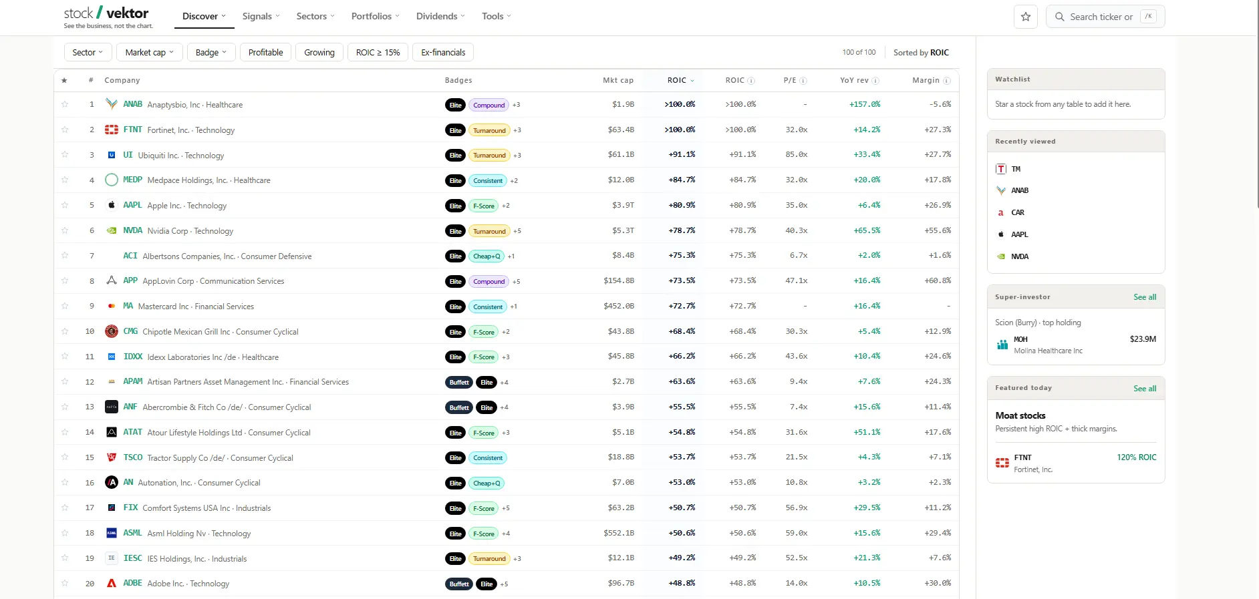Star the ANAB Anaptysbio row
The height and width of the screenshot is (599, 1259).
(x=65, y=104)
